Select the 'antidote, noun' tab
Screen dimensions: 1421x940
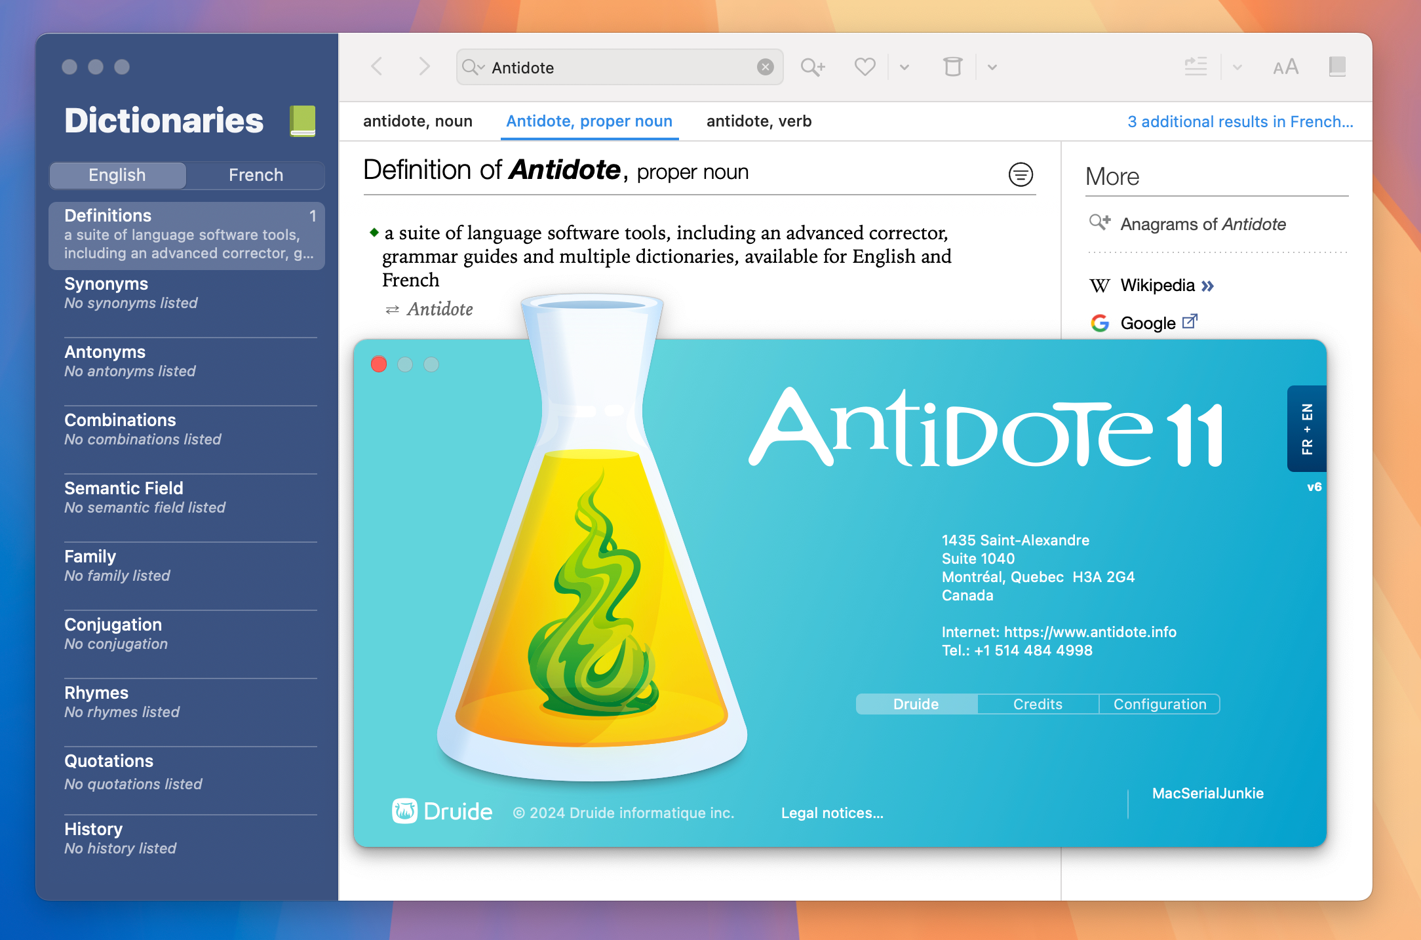click(418, 121)
